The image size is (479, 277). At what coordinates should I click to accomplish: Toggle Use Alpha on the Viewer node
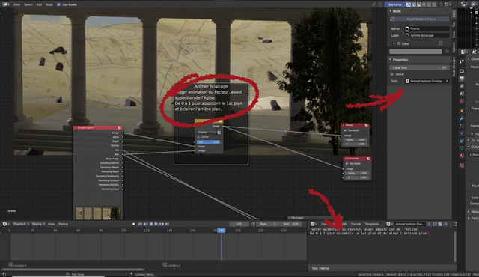click(x=345, y=130)
